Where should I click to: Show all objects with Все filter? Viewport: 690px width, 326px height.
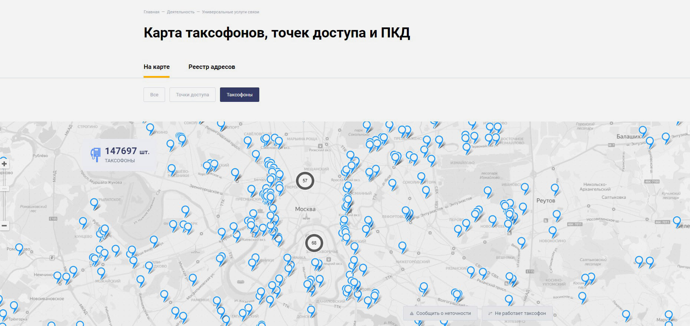tap(154, 94)
